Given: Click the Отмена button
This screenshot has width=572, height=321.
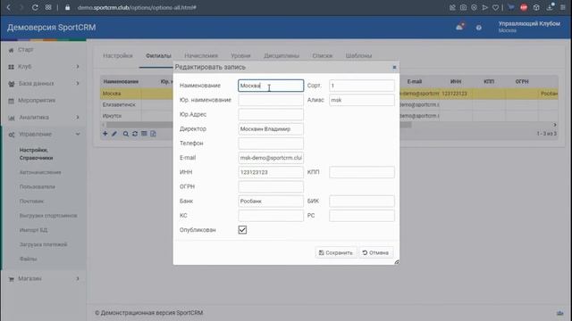Looking at the screenshot, I should coord(375,252).
